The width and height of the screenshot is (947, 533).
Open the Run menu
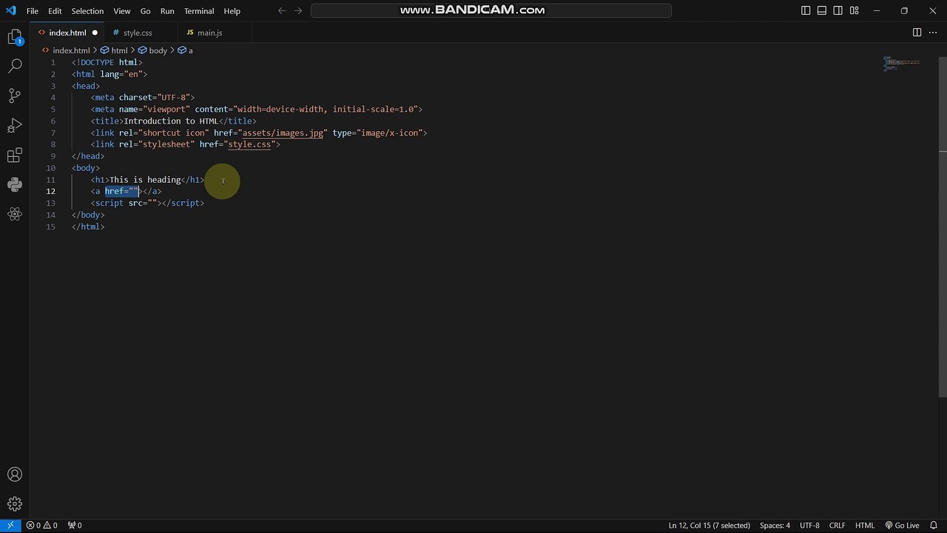(167, 11)
